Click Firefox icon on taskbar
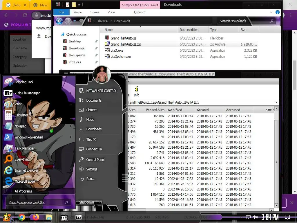This screenshot has width=297, height=223. pos(35,217)
